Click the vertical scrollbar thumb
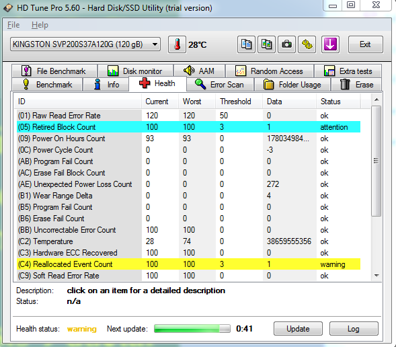The height and width of the screenshot is (347, 396). [x=377, y=161]
